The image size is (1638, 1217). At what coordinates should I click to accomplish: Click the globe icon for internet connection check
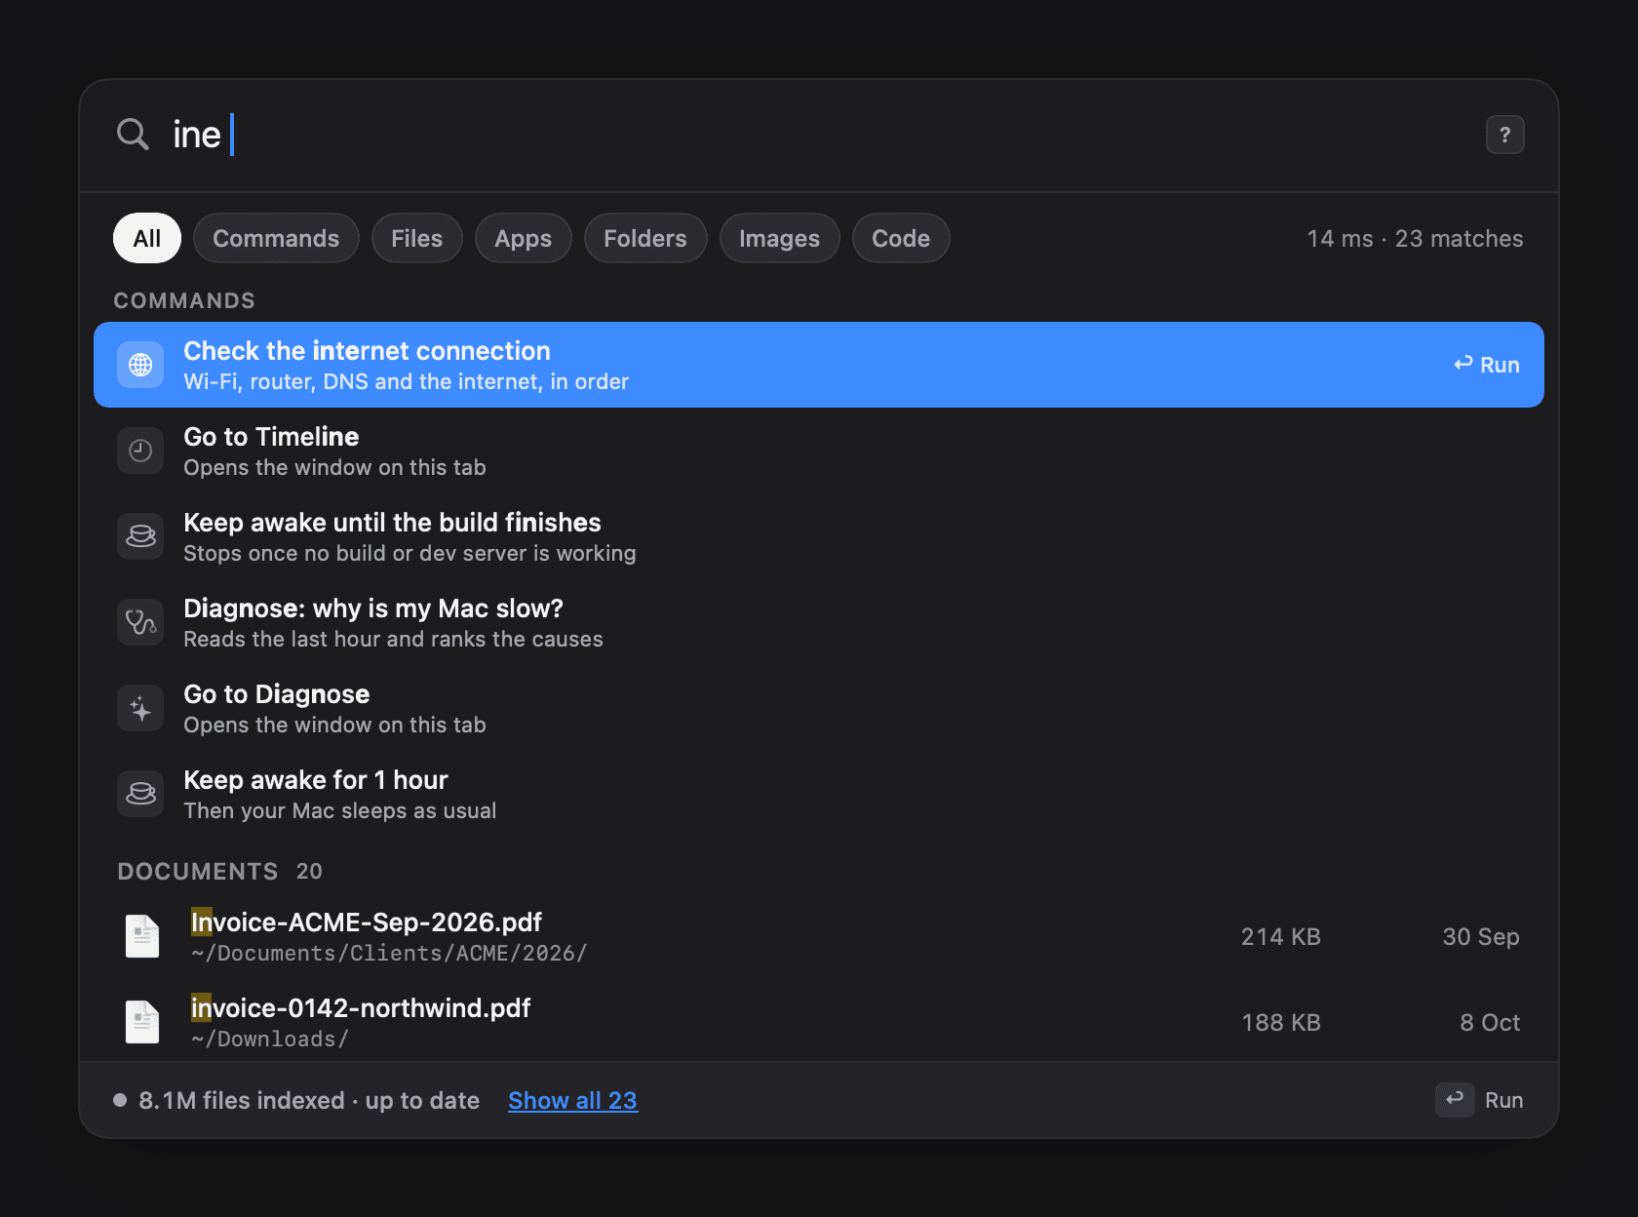[x=140, y=365]
